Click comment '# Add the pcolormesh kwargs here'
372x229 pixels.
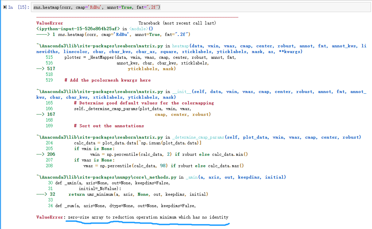[107, 80]
